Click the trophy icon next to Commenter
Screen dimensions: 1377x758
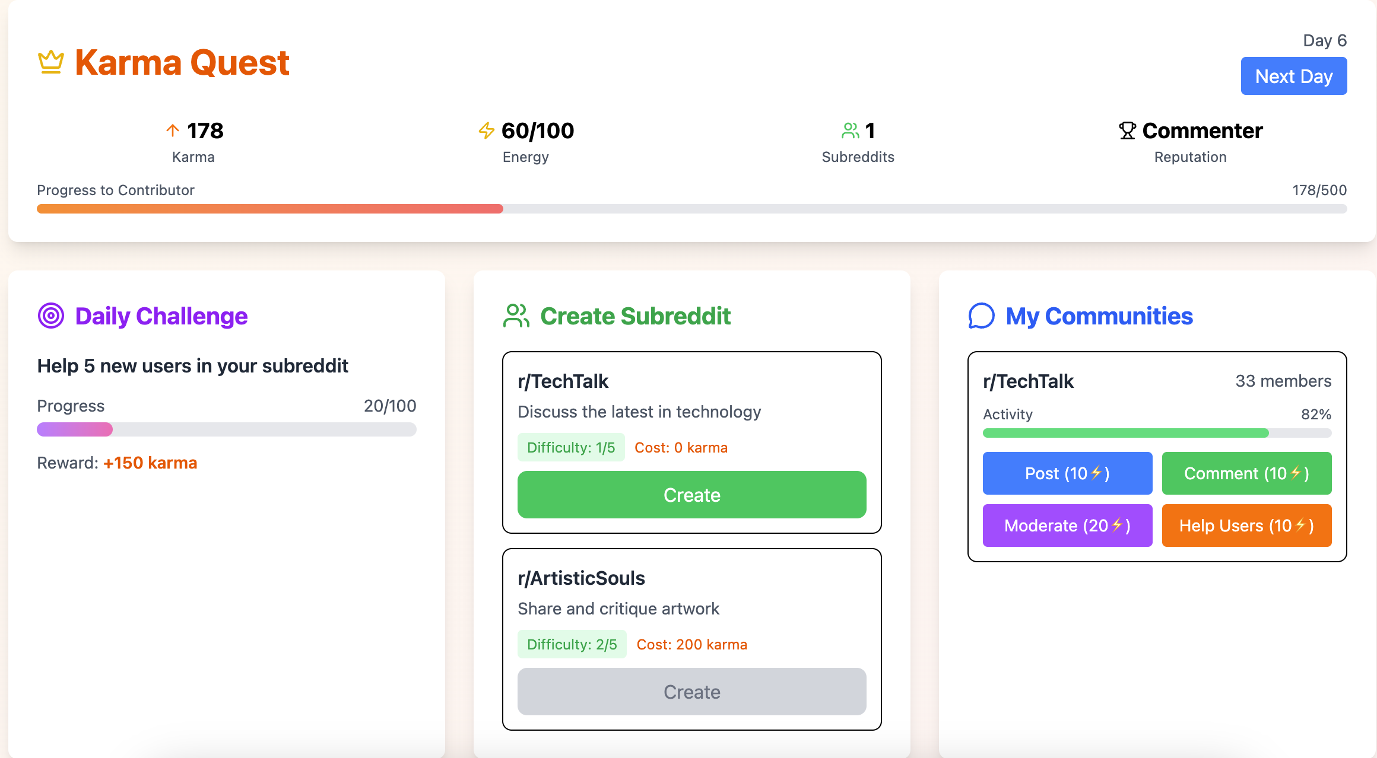1127,130
